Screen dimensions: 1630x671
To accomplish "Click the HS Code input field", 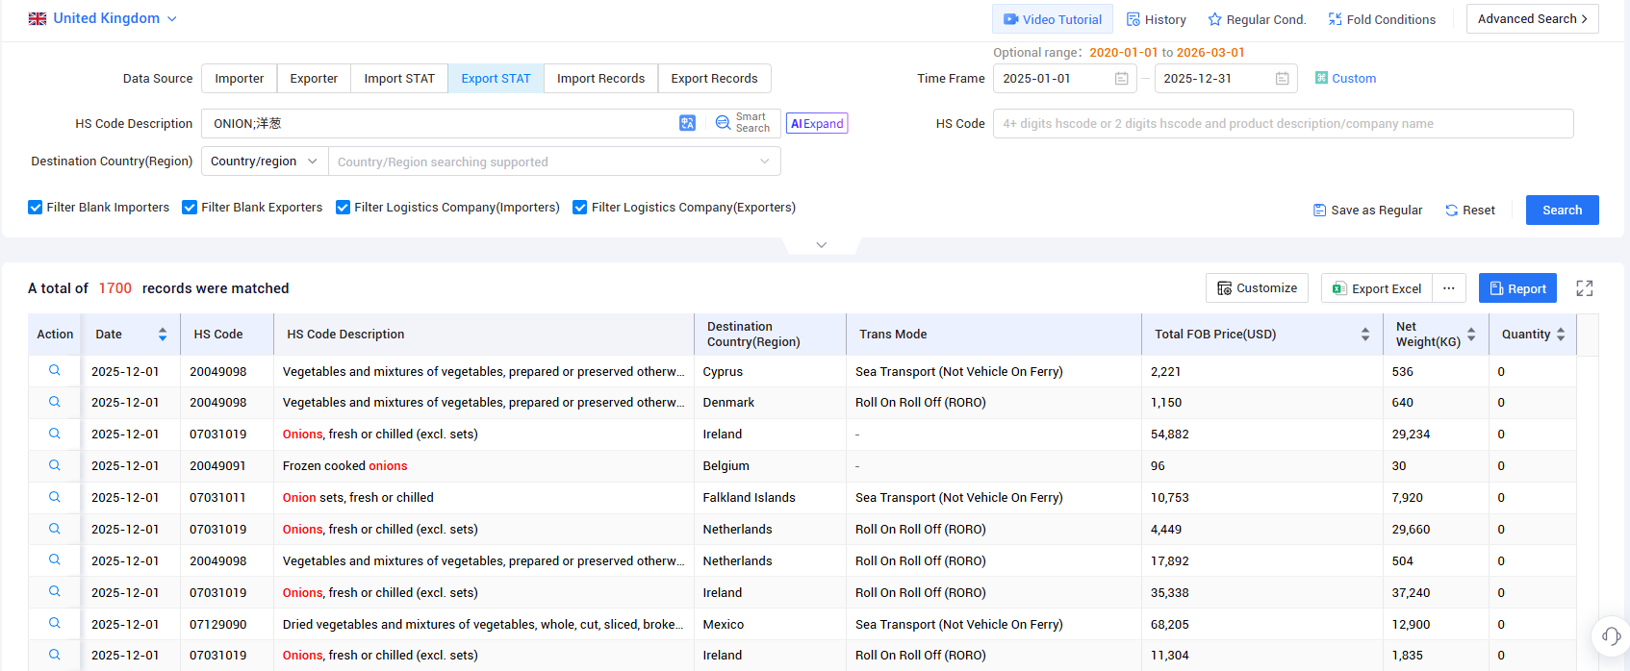I will tap(1283, 123).
